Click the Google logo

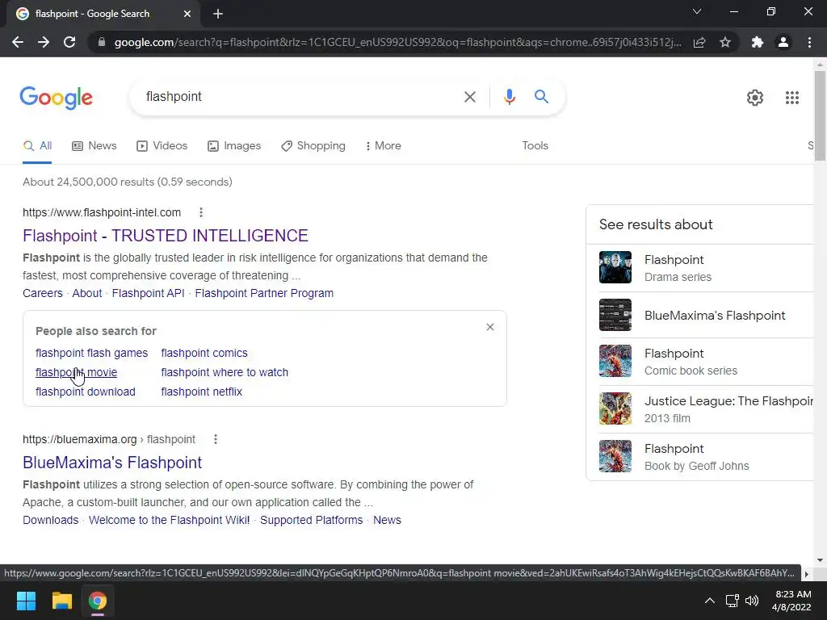click(x=56, y=98)
